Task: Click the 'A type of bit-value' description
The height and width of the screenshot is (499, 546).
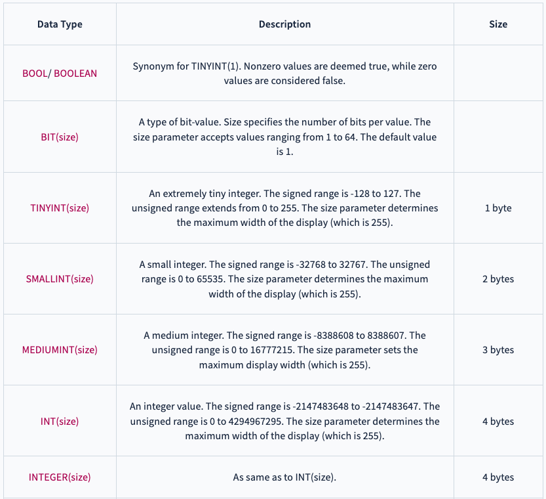Action: [x=285, y=137]
